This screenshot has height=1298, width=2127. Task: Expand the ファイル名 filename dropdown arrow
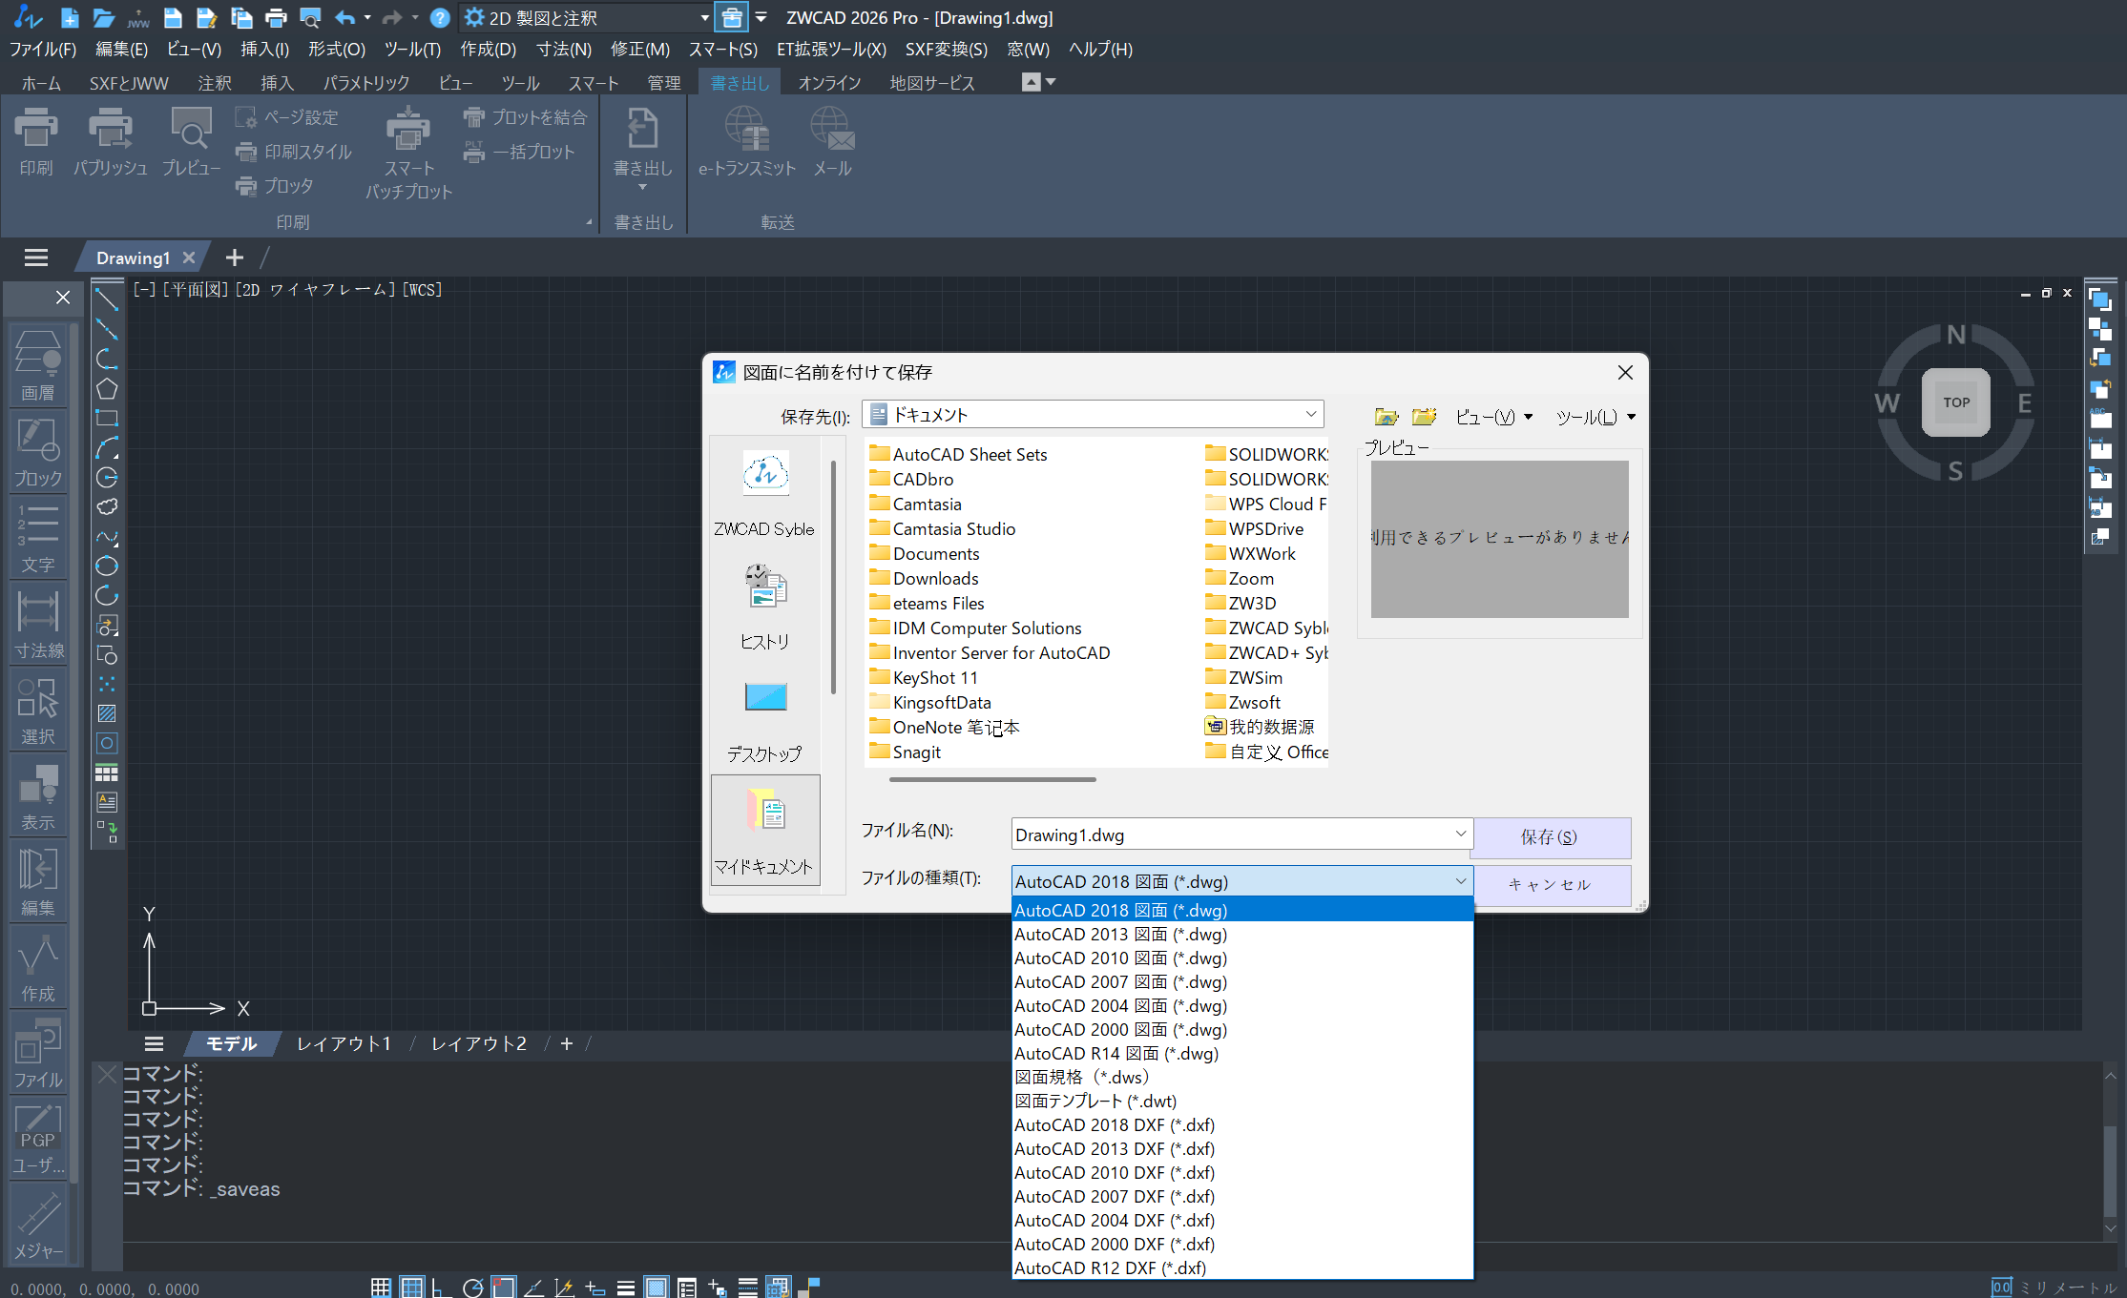[1460, 834]
